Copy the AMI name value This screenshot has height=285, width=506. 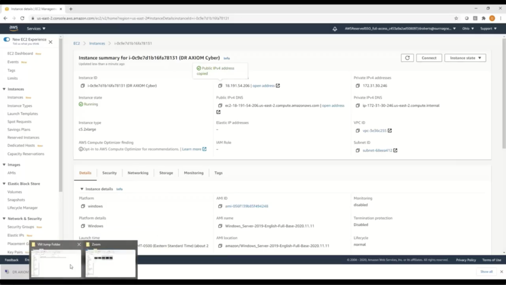pyautogui.click(x=220, y=226)
